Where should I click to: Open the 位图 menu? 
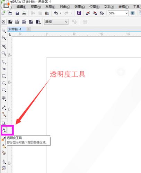pyautogui.click(x=94, y=7)
